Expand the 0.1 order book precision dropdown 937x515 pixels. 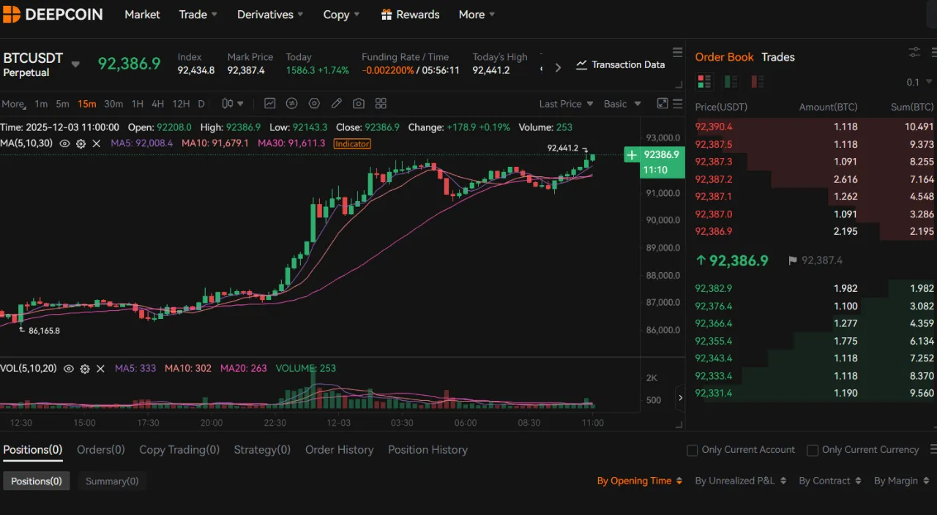coord(918,82)
